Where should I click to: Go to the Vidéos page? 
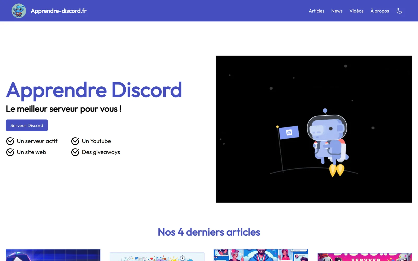pyautogui.click(x=356, y=11)
